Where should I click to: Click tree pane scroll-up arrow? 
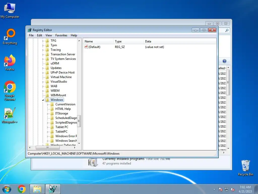pos(79,41)
